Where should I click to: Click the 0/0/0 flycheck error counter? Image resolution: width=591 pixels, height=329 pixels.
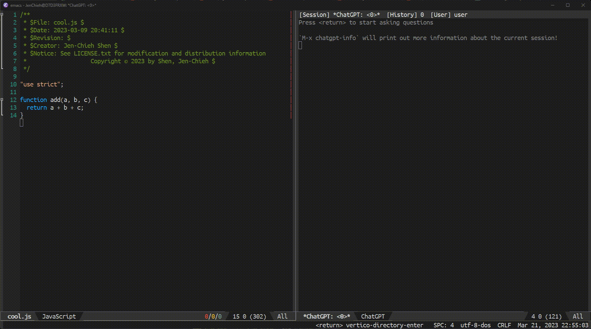[x=213, y=316]
